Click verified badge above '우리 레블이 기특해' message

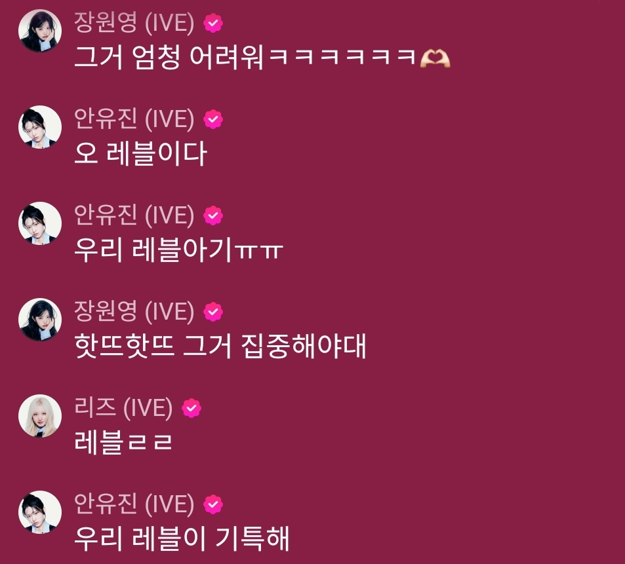[x=213, y=504]
